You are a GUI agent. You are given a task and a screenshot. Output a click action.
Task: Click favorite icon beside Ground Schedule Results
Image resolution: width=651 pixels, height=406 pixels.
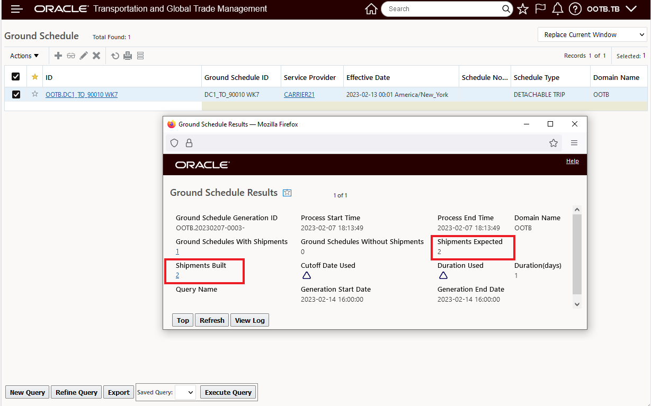point(287,193)
